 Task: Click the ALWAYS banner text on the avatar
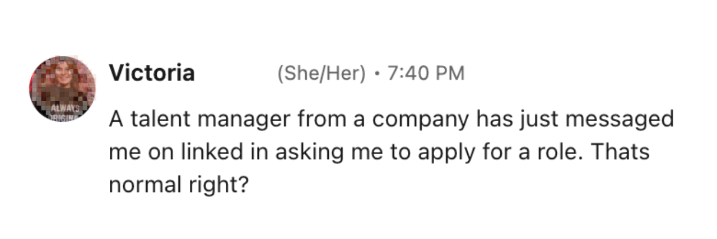[x=62, y=107]
